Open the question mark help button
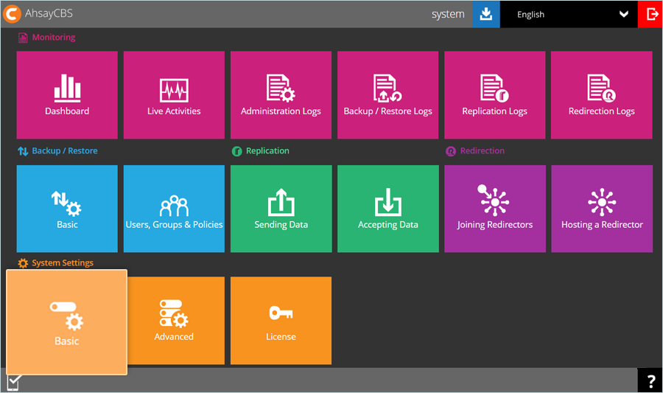 point(650,380)
